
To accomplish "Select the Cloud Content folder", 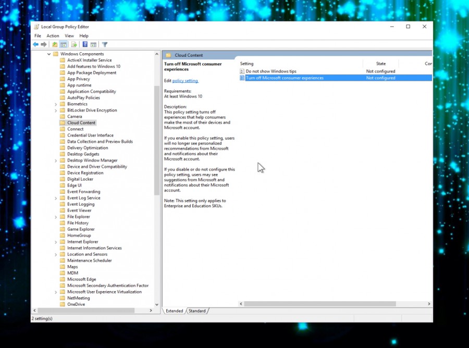I will [x=81, y=122].
